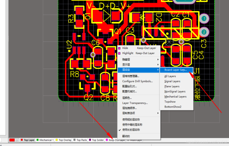The width and height of the screenshot is (229, 146).
Task: Click pad 2 on the board
Action: click(x=204, y=32)
